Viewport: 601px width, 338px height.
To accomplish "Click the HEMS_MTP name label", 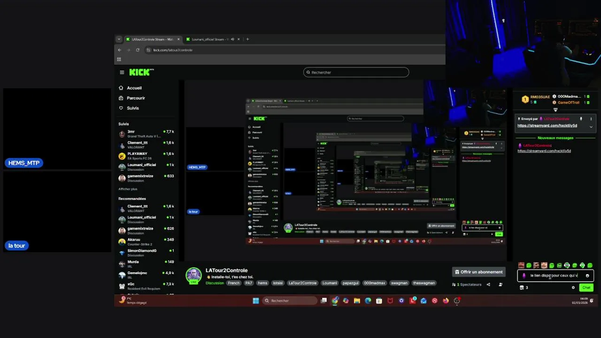I will click(24, 163).
